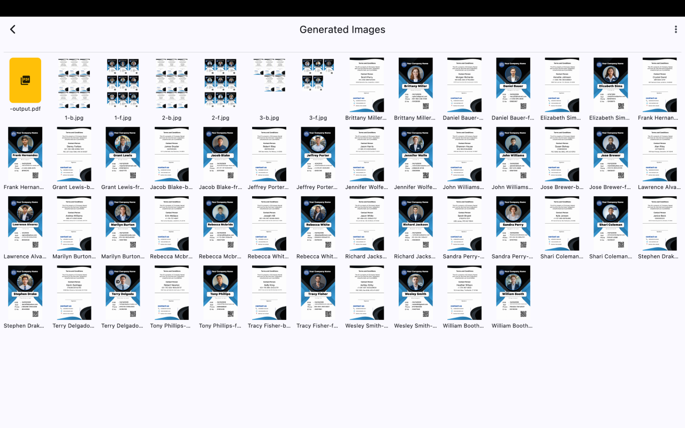The image size is (685, 428).
Task: Open Terry Delgado front card with photo
Action: [x=123, y=293]
